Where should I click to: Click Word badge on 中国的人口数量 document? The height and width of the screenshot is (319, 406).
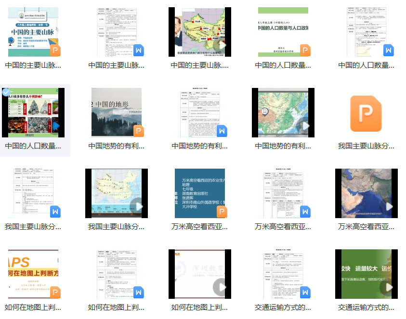(388, 50)
